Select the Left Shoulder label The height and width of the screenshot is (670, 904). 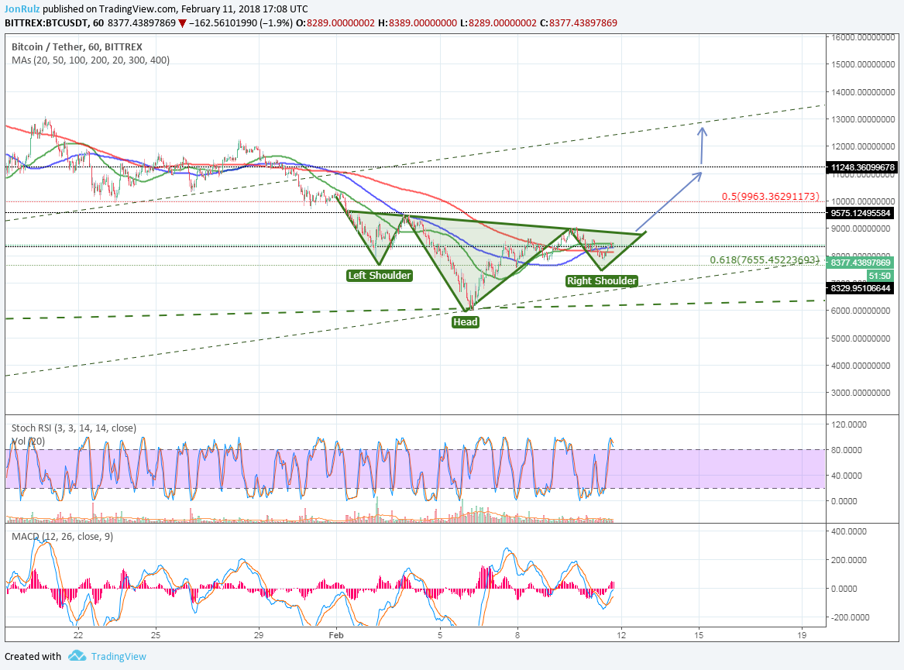tap(380, 276)
